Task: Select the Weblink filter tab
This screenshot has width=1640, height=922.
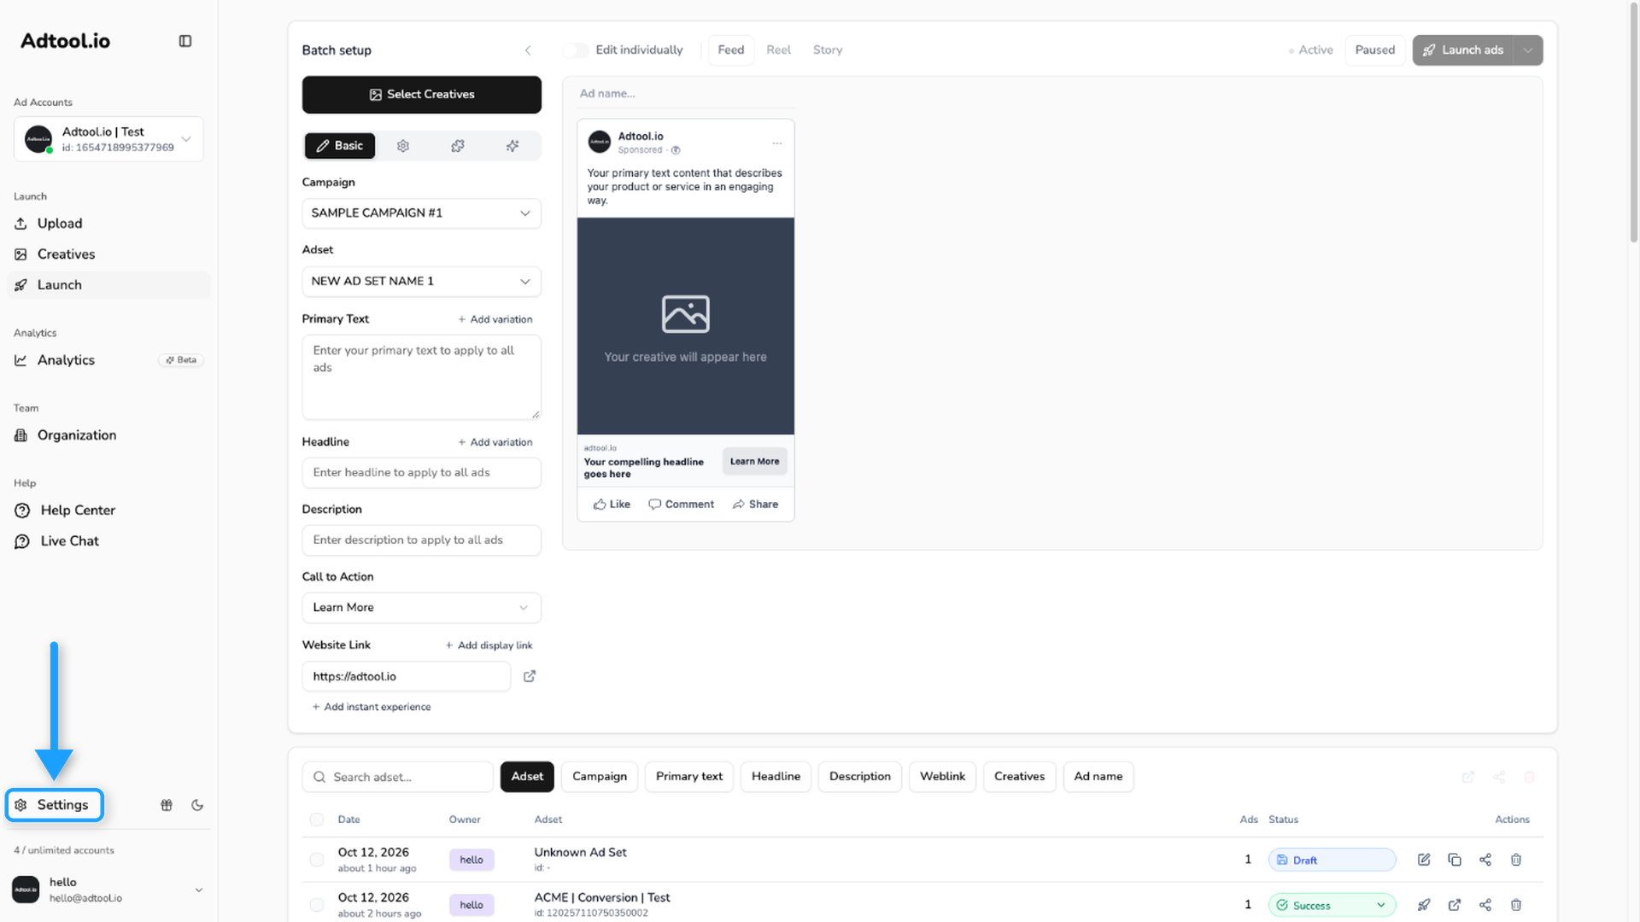Action: tap(942, 777)
